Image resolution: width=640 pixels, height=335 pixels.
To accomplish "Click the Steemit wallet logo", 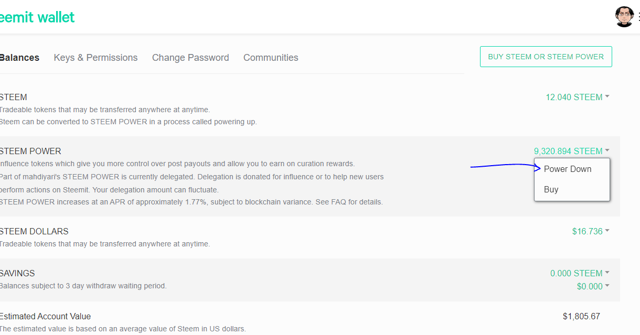I will pos(37,17).
